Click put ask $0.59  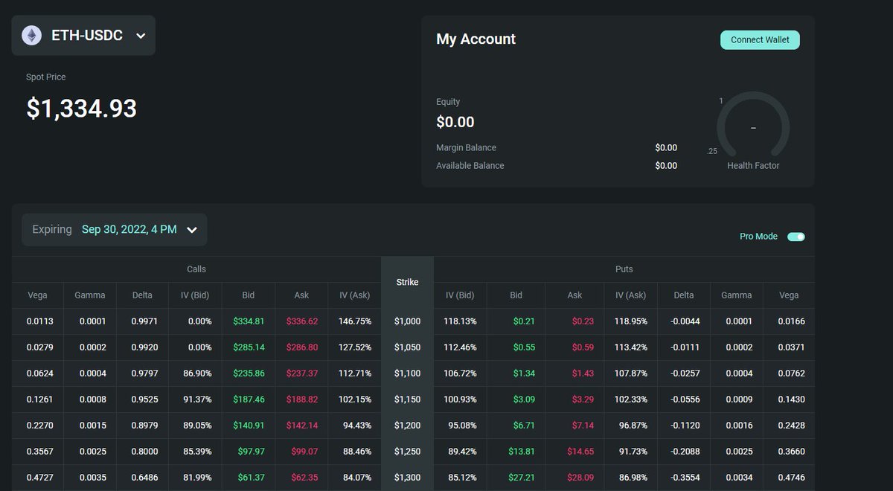point(583,347)
